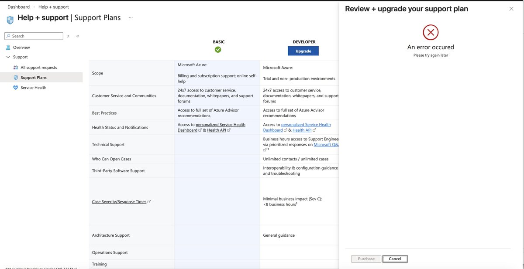Click the disabled Purchase button
Viewport: 524px width, 269px height.
tap(366, 259)
